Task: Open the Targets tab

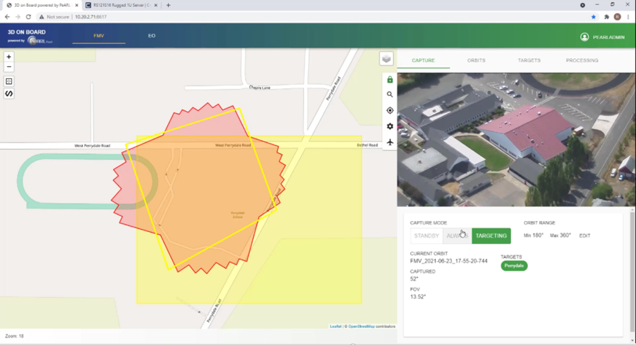Action: (529, 61)
